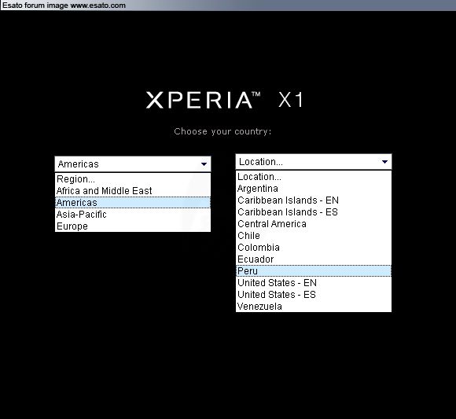Viewport: 456px width, 419px height.
Task: Open the Americas region dropdown arrow
Action: click(x=204, y=164)
